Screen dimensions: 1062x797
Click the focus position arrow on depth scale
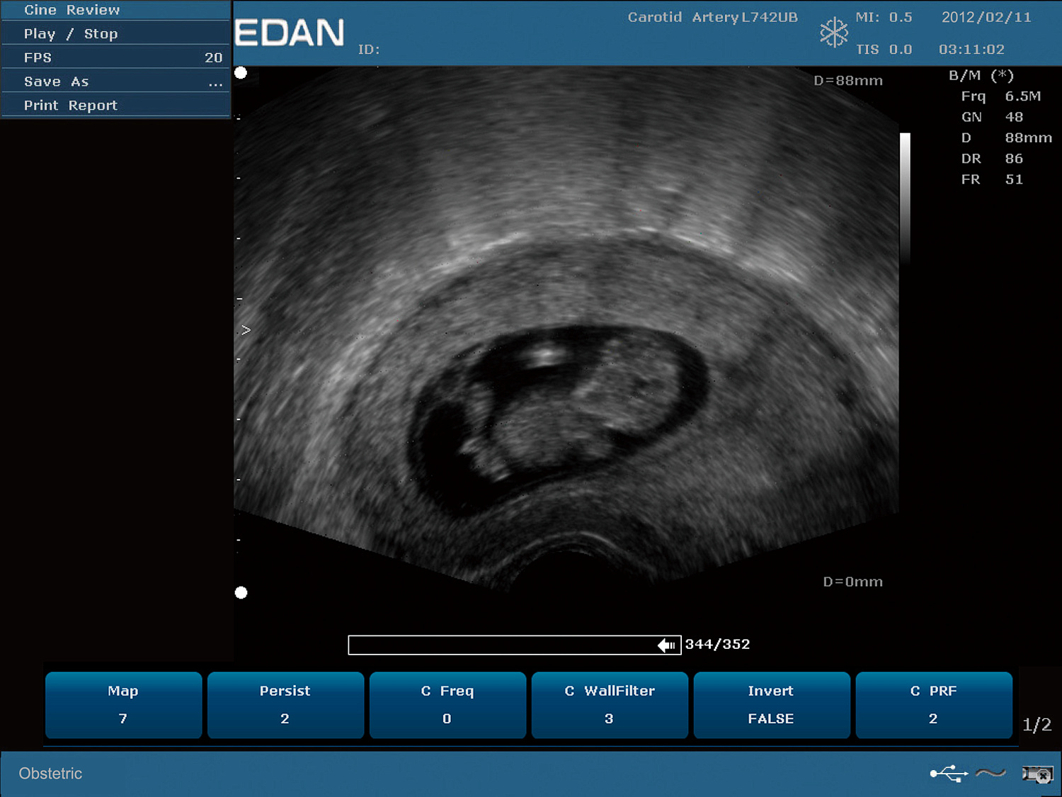(x=246, y=330)
